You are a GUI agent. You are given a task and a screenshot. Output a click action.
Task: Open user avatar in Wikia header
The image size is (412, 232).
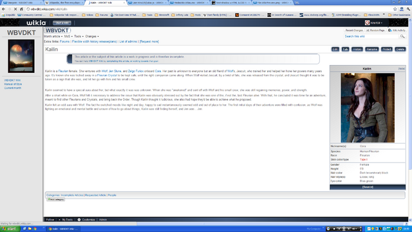click(x=367, y=23)
